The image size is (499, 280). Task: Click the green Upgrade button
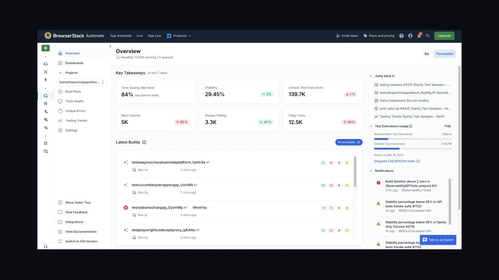pyautogui.click(x=444, y=36)
